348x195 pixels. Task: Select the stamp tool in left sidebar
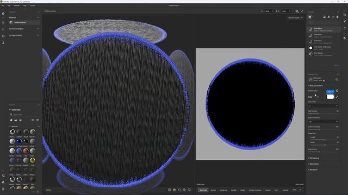point(3,42)
